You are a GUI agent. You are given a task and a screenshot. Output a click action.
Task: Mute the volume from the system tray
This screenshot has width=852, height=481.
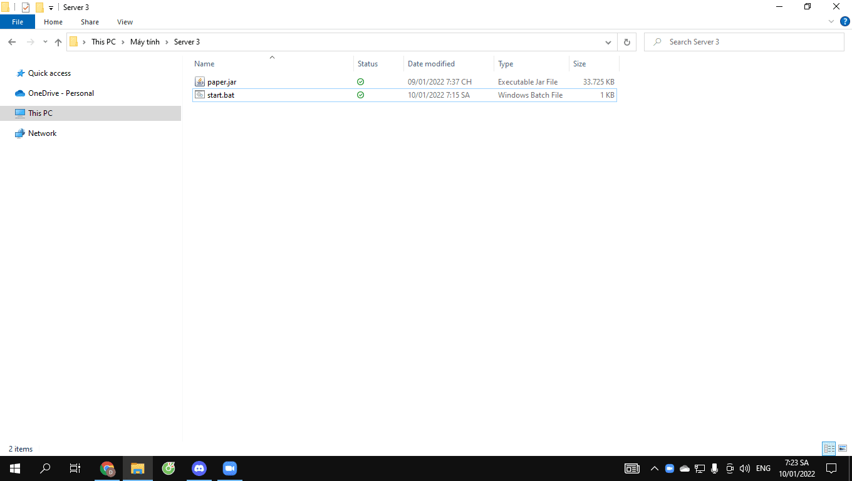744,468
